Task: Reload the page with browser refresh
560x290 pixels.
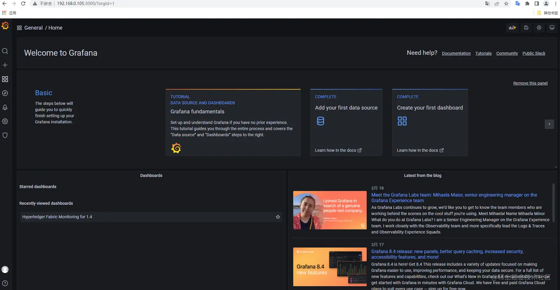Action: (x=23, y=3)
